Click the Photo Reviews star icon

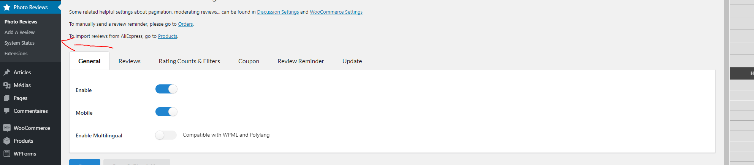pyautogui.click(x=7, y=7)
